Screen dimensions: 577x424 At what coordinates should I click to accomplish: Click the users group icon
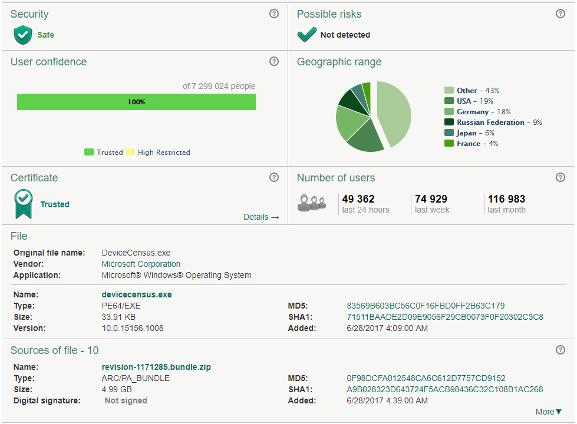312,203
